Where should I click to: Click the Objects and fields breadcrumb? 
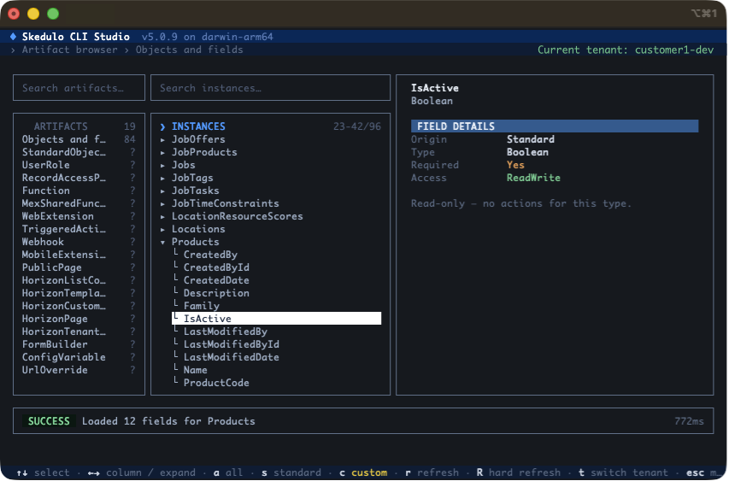(189, 50)
